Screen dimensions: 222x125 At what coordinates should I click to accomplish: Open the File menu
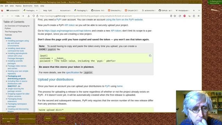[2, 6]
